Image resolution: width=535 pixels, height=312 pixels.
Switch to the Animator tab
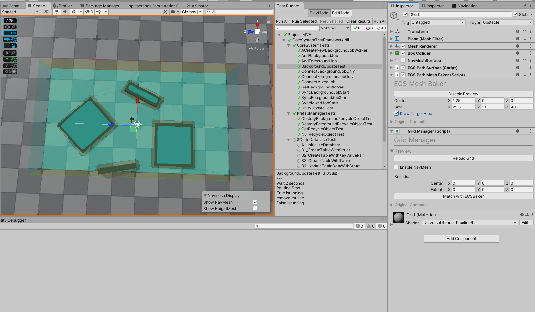(197, 6)
